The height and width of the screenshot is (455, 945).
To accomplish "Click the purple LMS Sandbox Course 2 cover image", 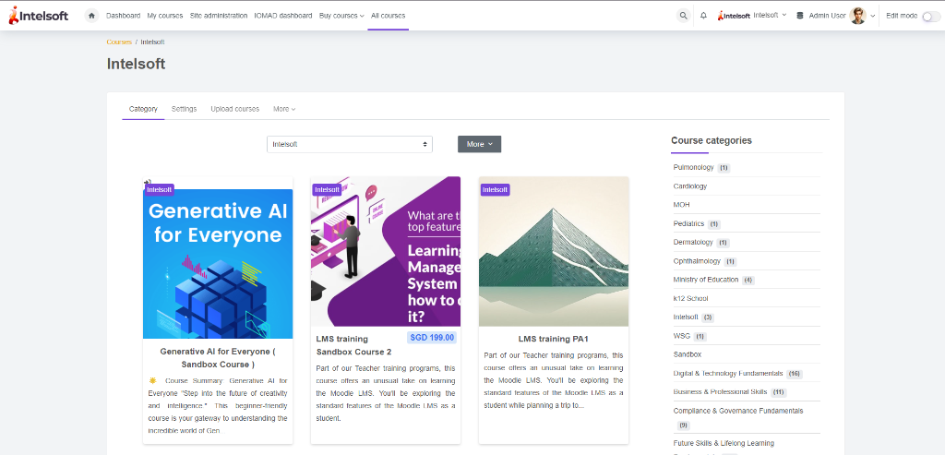I will point(386,251).
